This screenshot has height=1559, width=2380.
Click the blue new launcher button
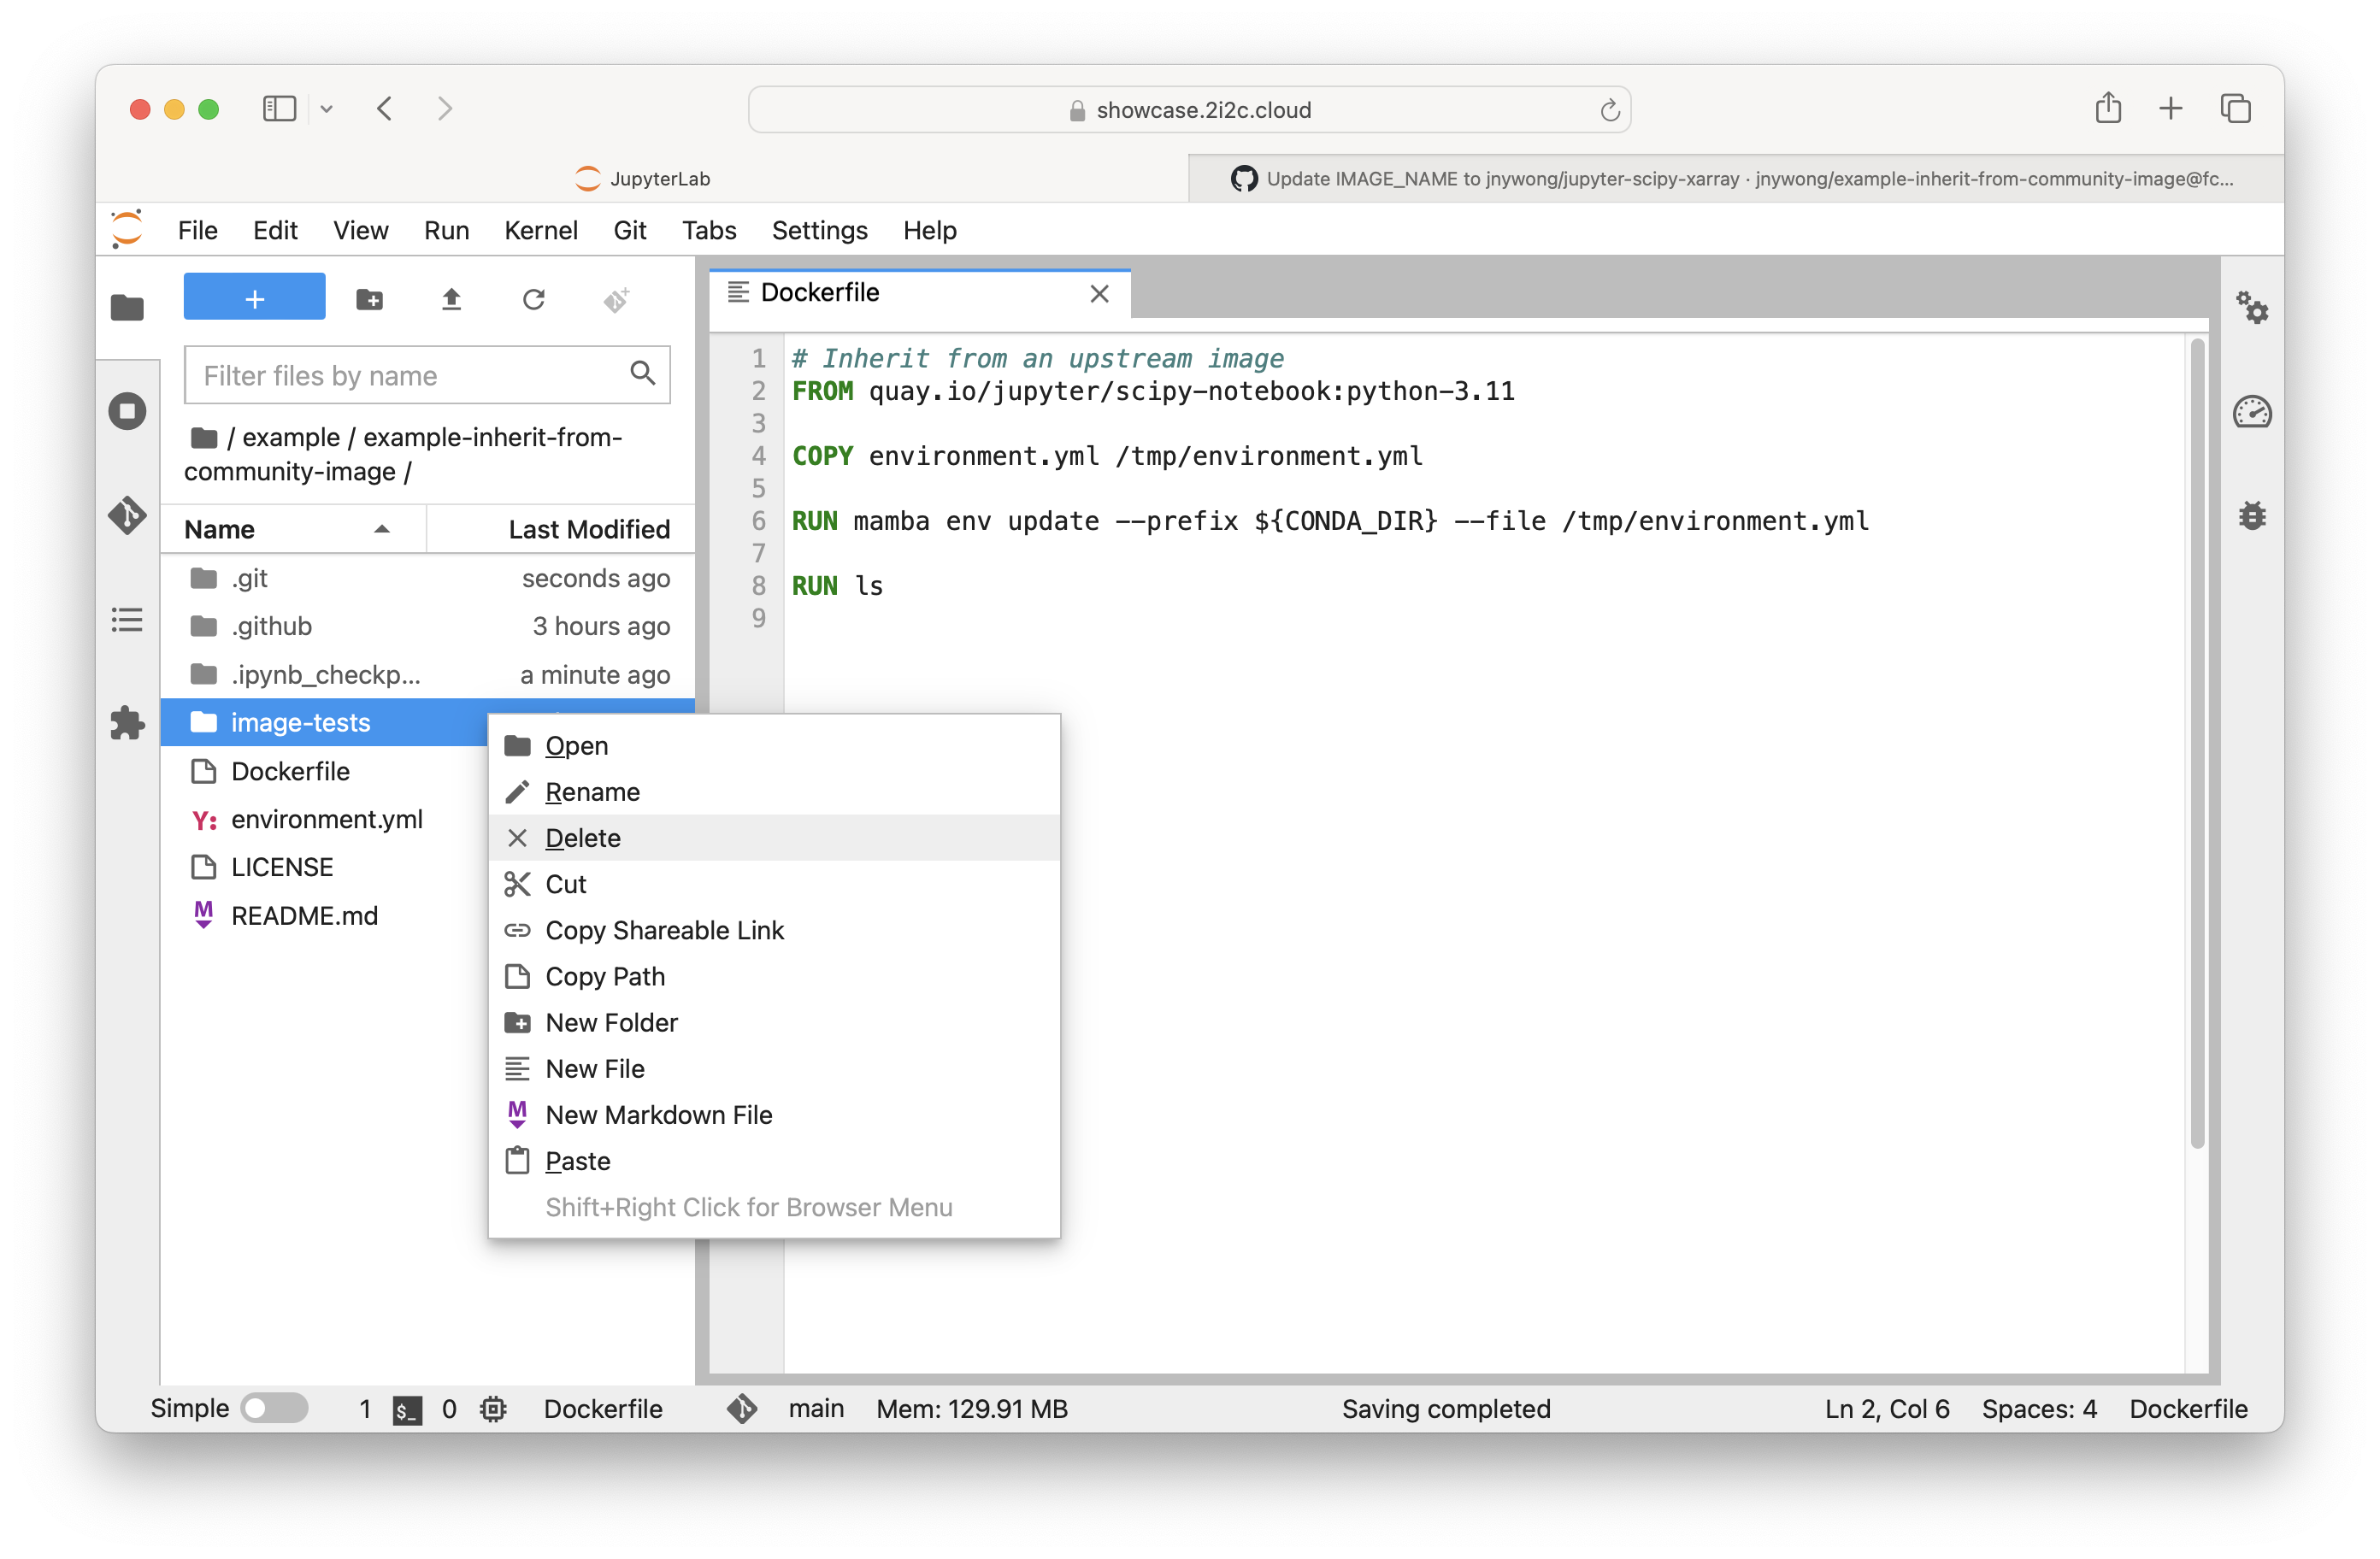coord(254,296)
